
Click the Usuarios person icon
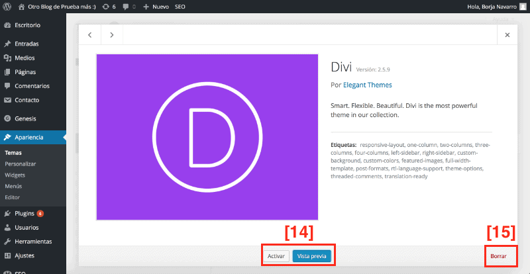coord(7,228)
